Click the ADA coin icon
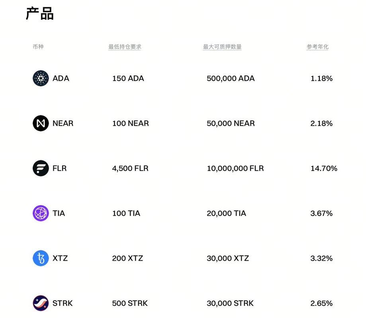The width and height of the screenshot is (366, 318). pyautogui.click(x=41, y=78)
